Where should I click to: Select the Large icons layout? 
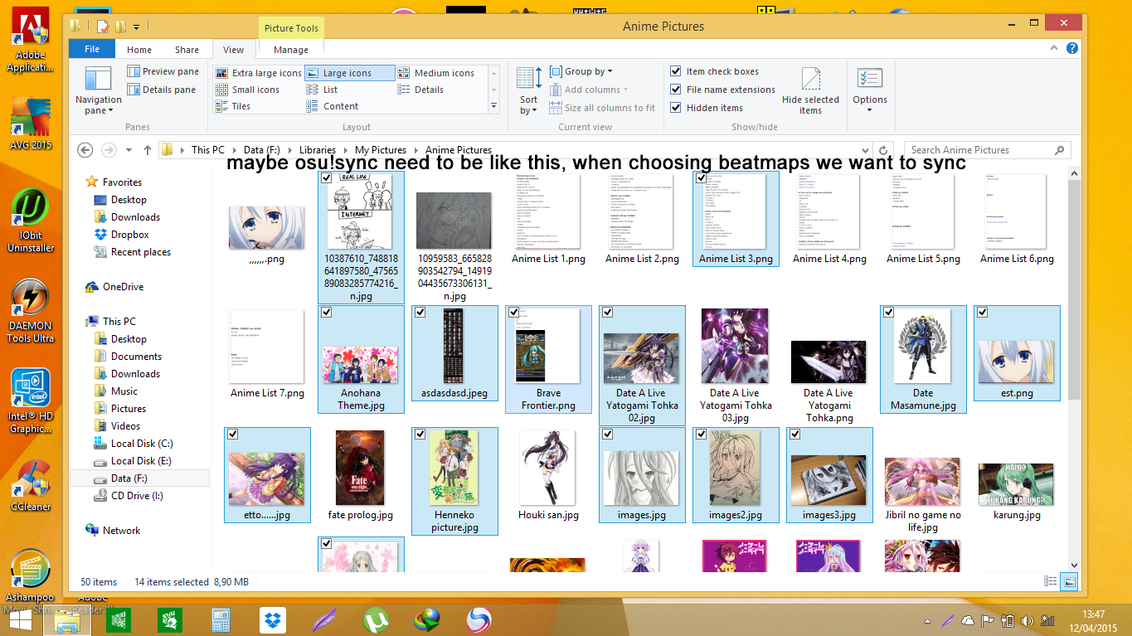pyautogui.click(x=349, y=73)
